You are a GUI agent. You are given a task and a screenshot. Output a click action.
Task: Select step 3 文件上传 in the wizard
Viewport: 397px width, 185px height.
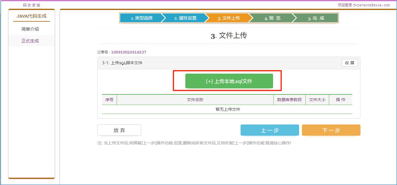(229, 18)
